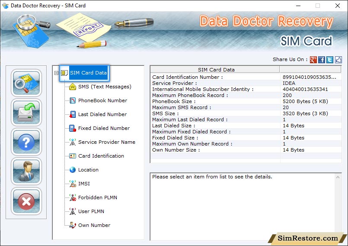The width and height of the screenshot is (348, 246).
Task: Close the Data Doctor Recovery window
Action: pos(338,6)
